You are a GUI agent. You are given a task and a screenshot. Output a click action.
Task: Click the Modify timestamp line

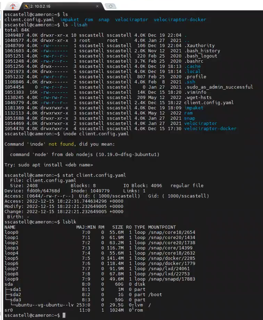click(x=64, y=206)
